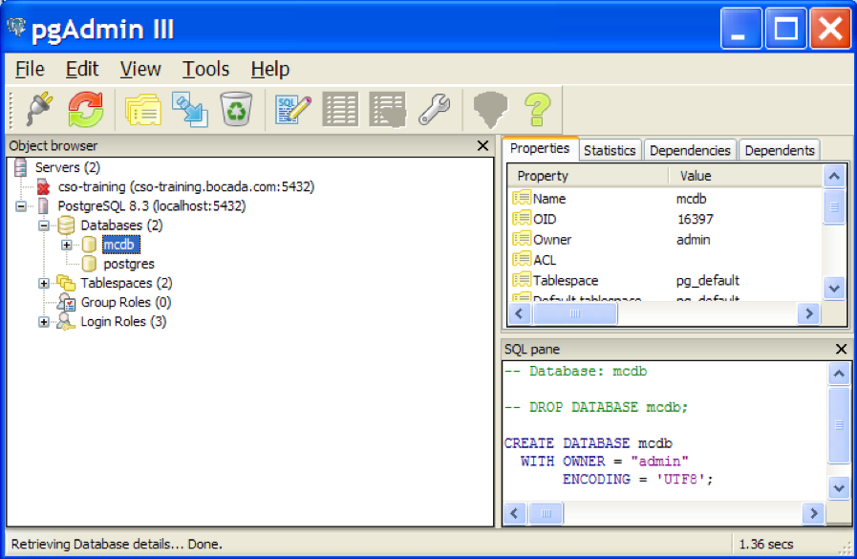Close the SQL pane
Viewport: 857px width, 559px height.
[x=841, y=348]
